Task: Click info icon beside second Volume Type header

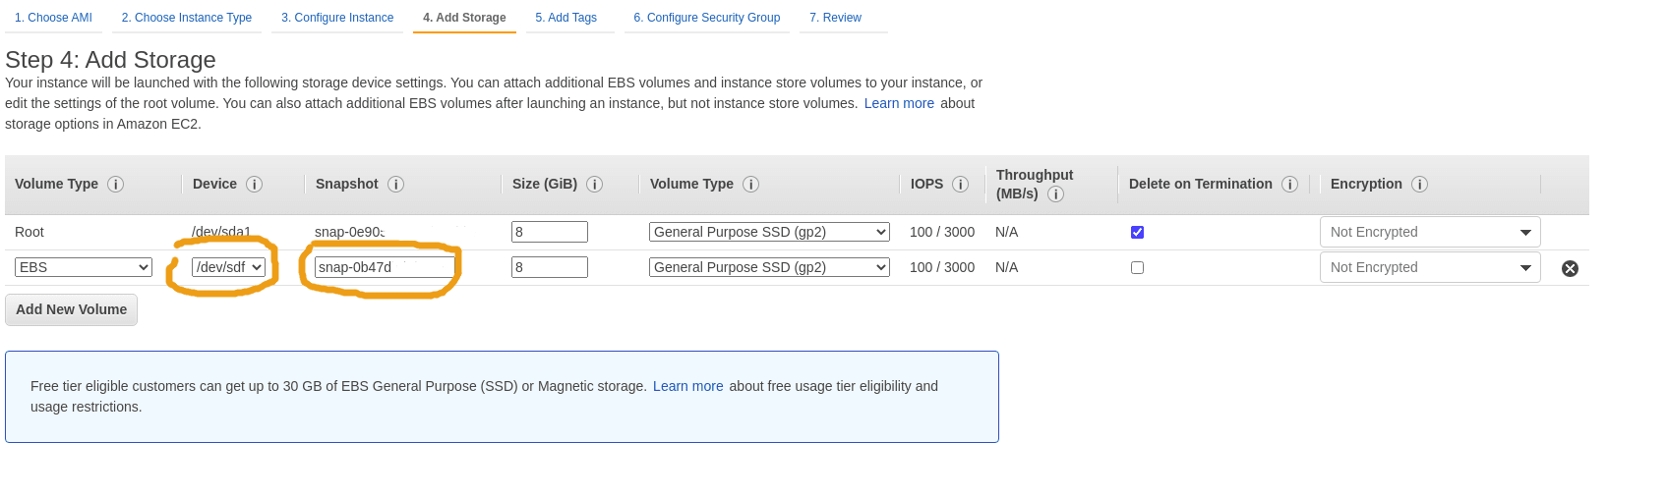Action: click(750, 184)
